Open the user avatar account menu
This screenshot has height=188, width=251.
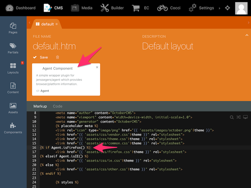point(241,8)
